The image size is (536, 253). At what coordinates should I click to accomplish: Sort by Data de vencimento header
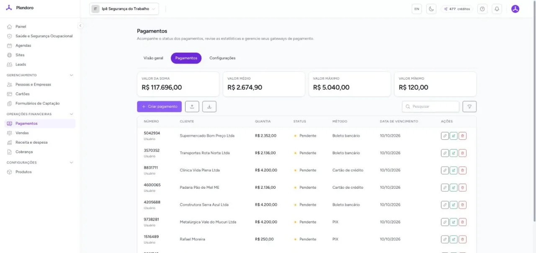click(399, 121)
